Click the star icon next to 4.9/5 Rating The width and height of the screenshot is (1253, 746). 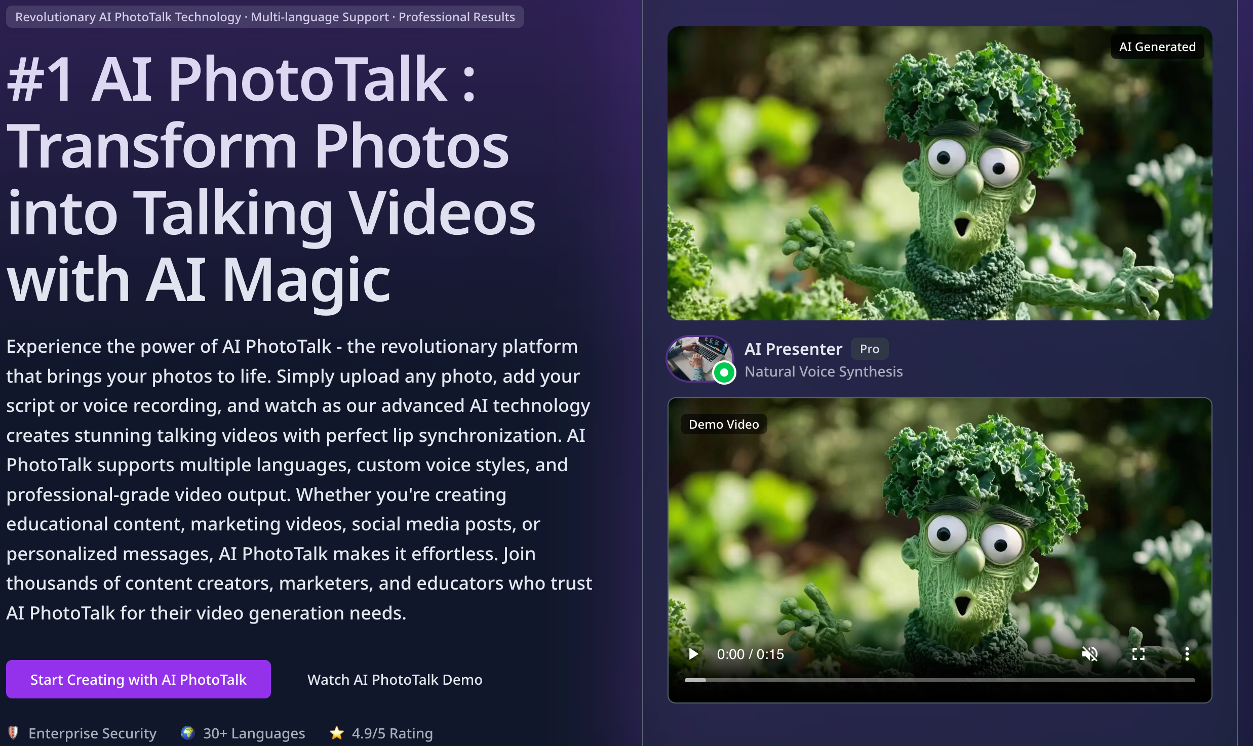pos(337,733)
